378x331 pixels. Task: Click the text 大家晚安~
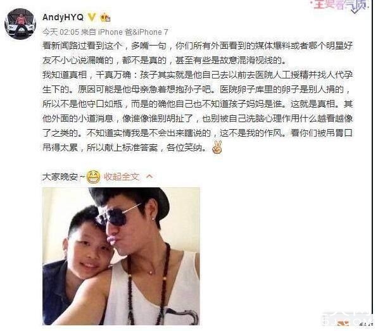click(x=64, y=177)
